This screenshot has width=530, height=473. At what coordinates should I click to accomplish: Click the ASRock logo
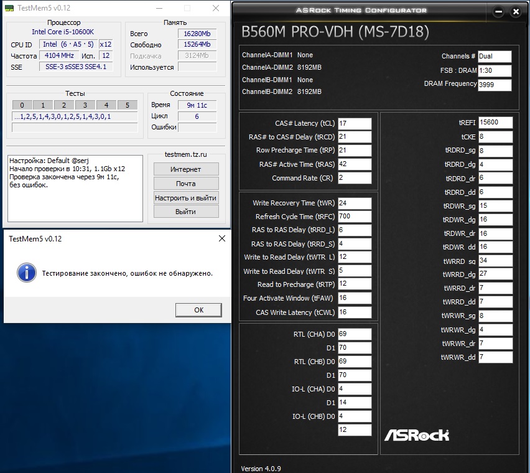416,435
